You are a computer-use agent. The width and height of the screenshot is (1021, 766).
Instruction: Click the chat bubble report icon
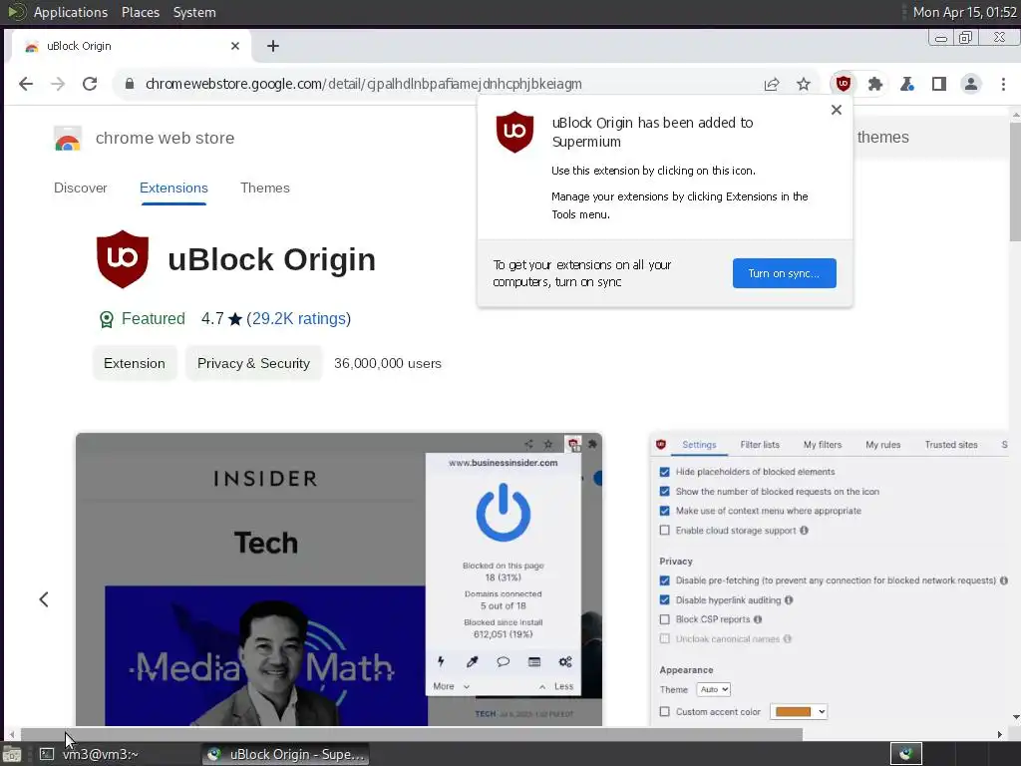pyautogui.click(x=503, y=662)
